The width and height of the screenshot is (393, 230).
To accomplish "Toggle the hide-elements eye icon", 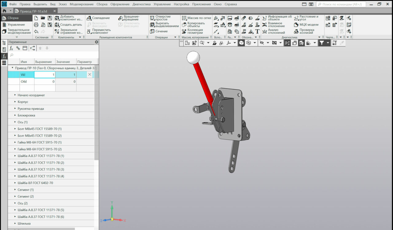I will (x=262, y=43).
